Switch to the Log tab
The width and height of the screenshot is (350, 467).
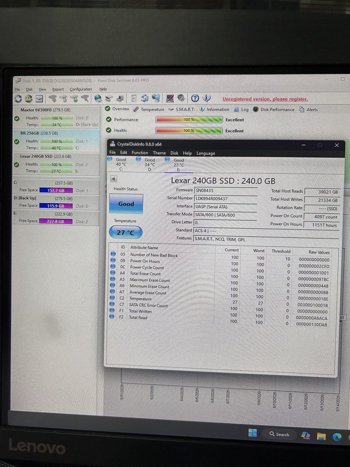click(241, 109)
